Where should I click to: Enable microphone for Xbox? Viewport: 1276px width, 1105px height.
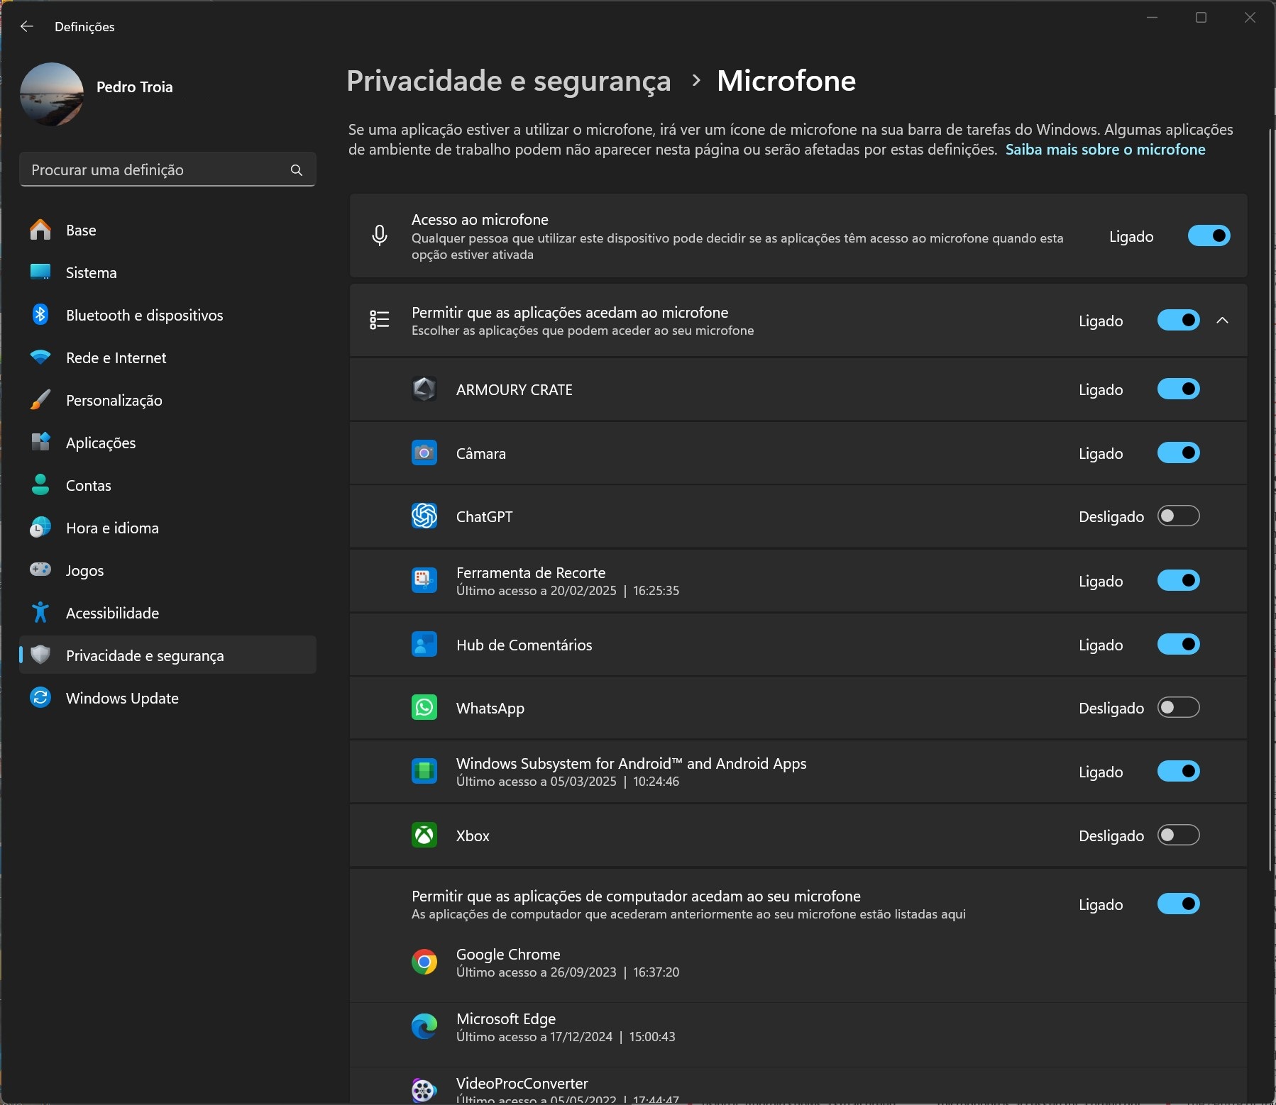point(1179,835)
